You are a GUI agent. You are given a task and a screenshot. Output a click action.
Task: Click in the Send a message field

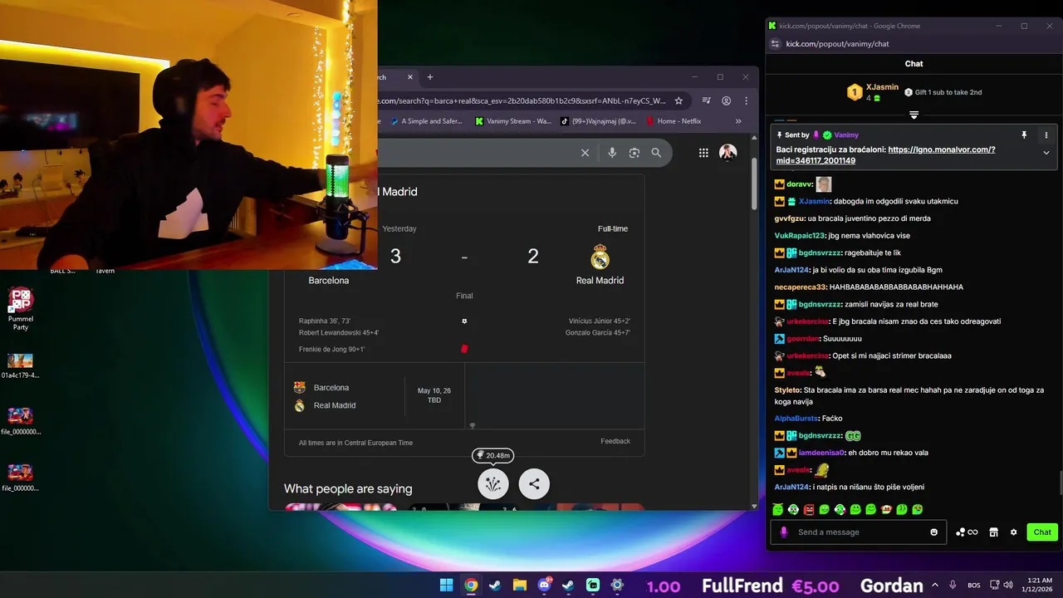point(860,532)
